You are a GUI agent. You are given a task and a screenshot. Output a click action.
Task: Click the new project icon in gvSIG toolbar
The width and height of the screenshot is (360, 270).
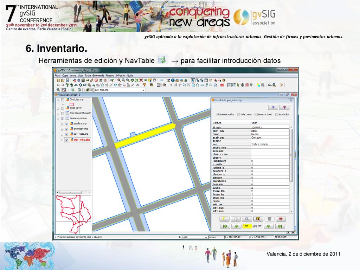(x=59, y=80)
